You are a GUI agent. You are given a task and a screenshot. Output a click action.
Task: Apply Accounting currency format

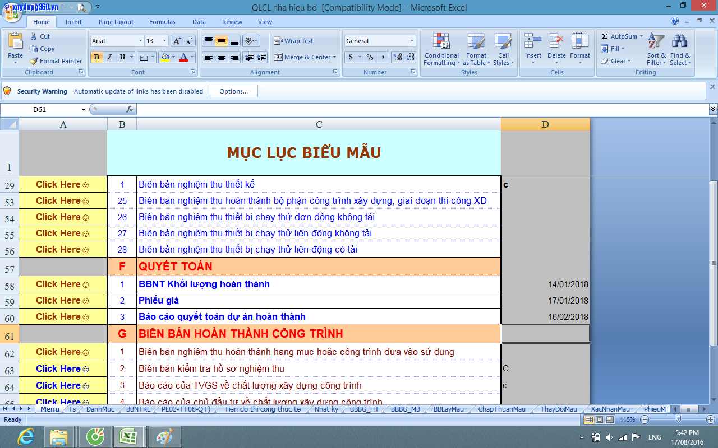coord(351,57)
